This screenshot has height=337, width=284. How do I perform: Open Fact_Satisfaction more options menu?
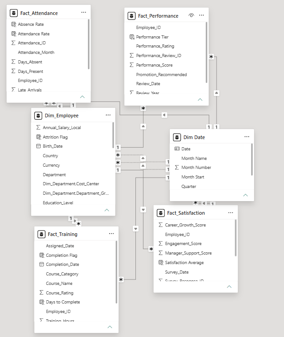(x=231, y=212)
